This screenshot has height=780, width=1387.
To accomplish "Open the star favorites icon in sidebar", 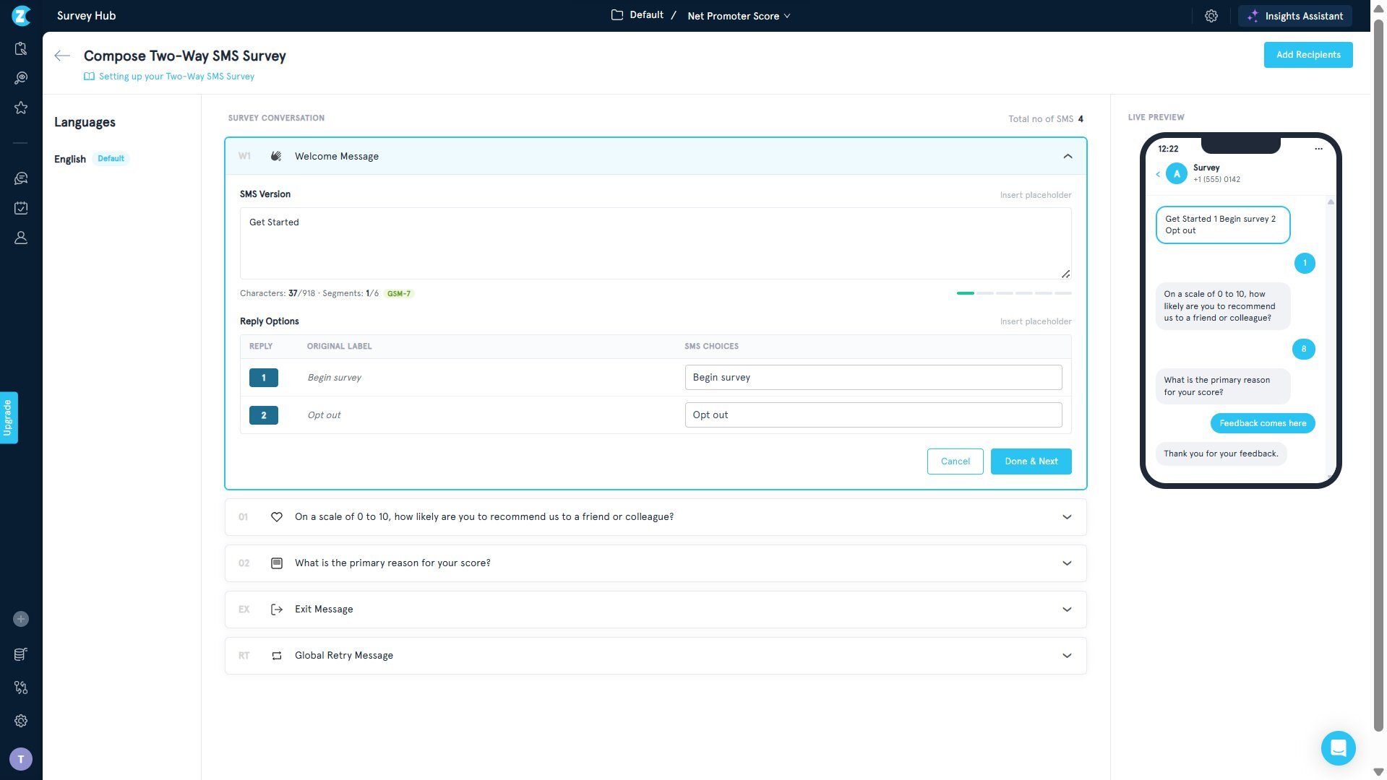I will (x=21, y=108).
